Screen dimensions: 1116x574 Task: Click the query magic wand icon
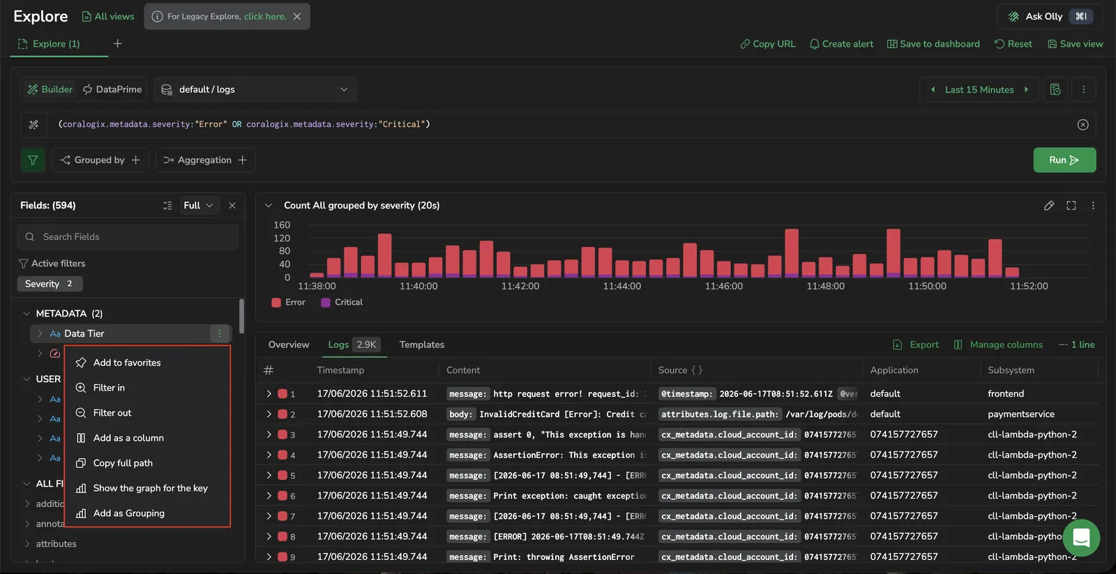[33, 125]
